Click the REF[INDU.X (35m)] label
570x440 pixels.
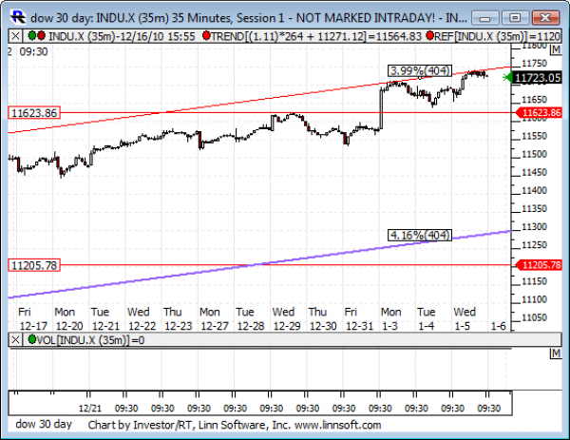(x=497, y=36)
